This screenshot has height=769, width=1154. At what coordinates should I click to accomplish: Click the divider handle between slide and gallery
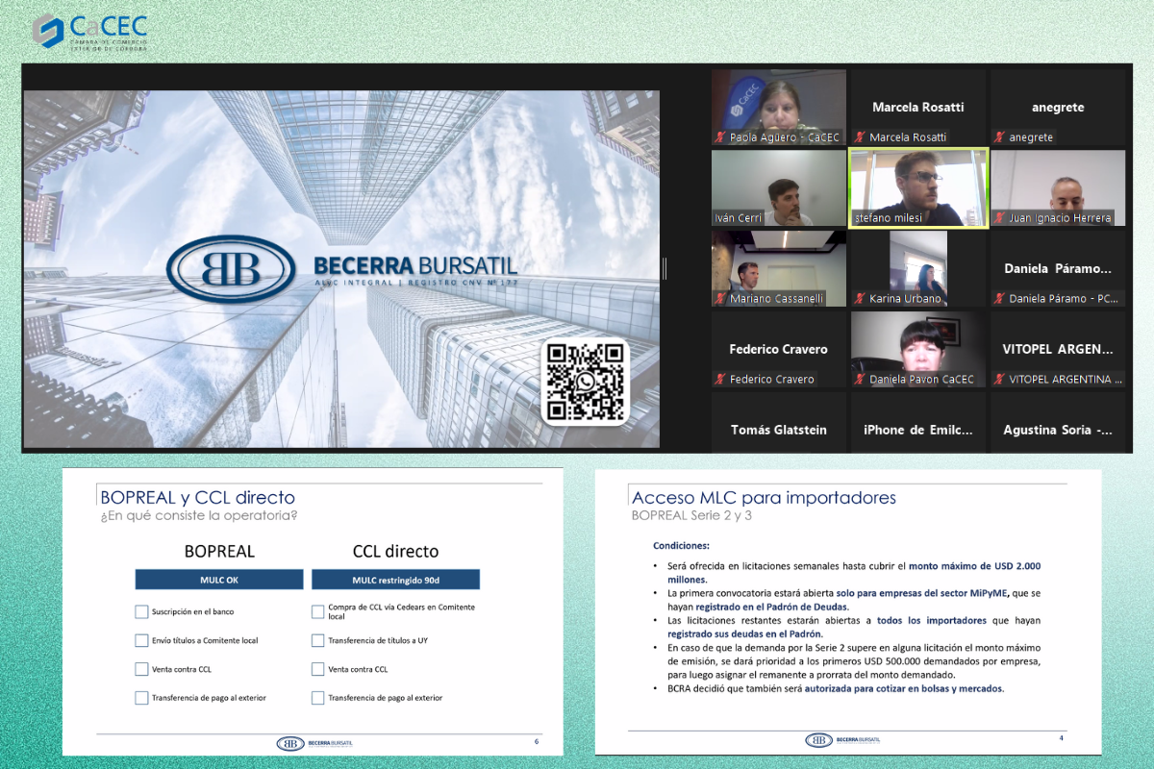coord(665,268)
